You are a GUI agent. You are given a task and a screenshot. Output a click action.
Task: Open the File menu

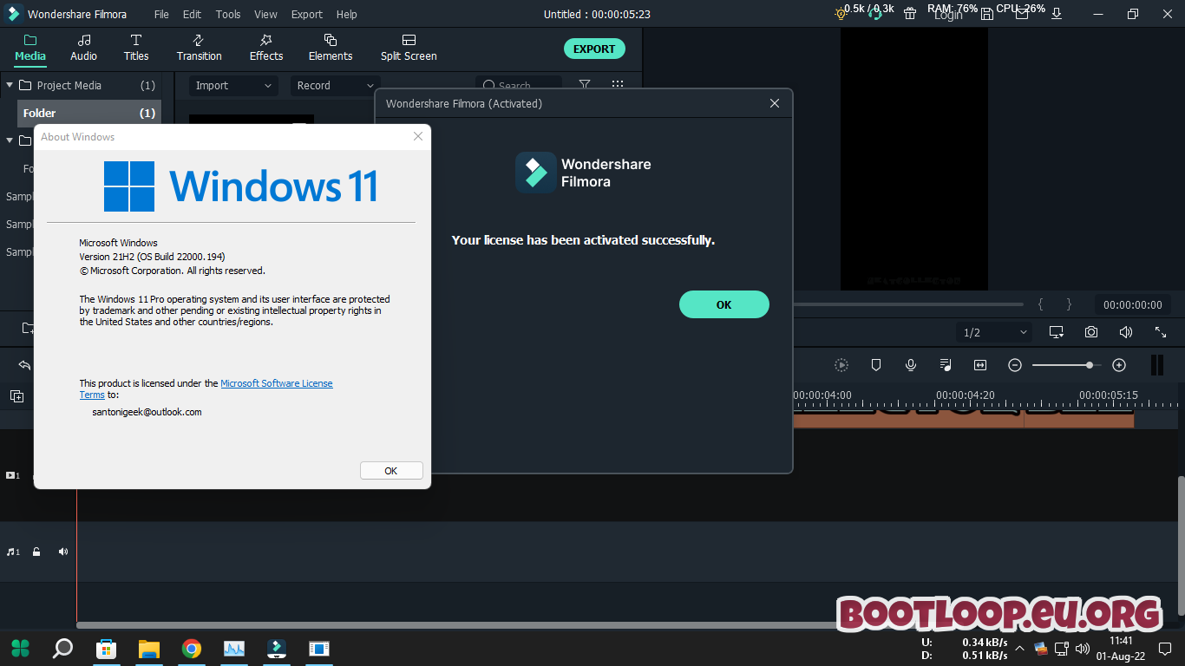161,14
